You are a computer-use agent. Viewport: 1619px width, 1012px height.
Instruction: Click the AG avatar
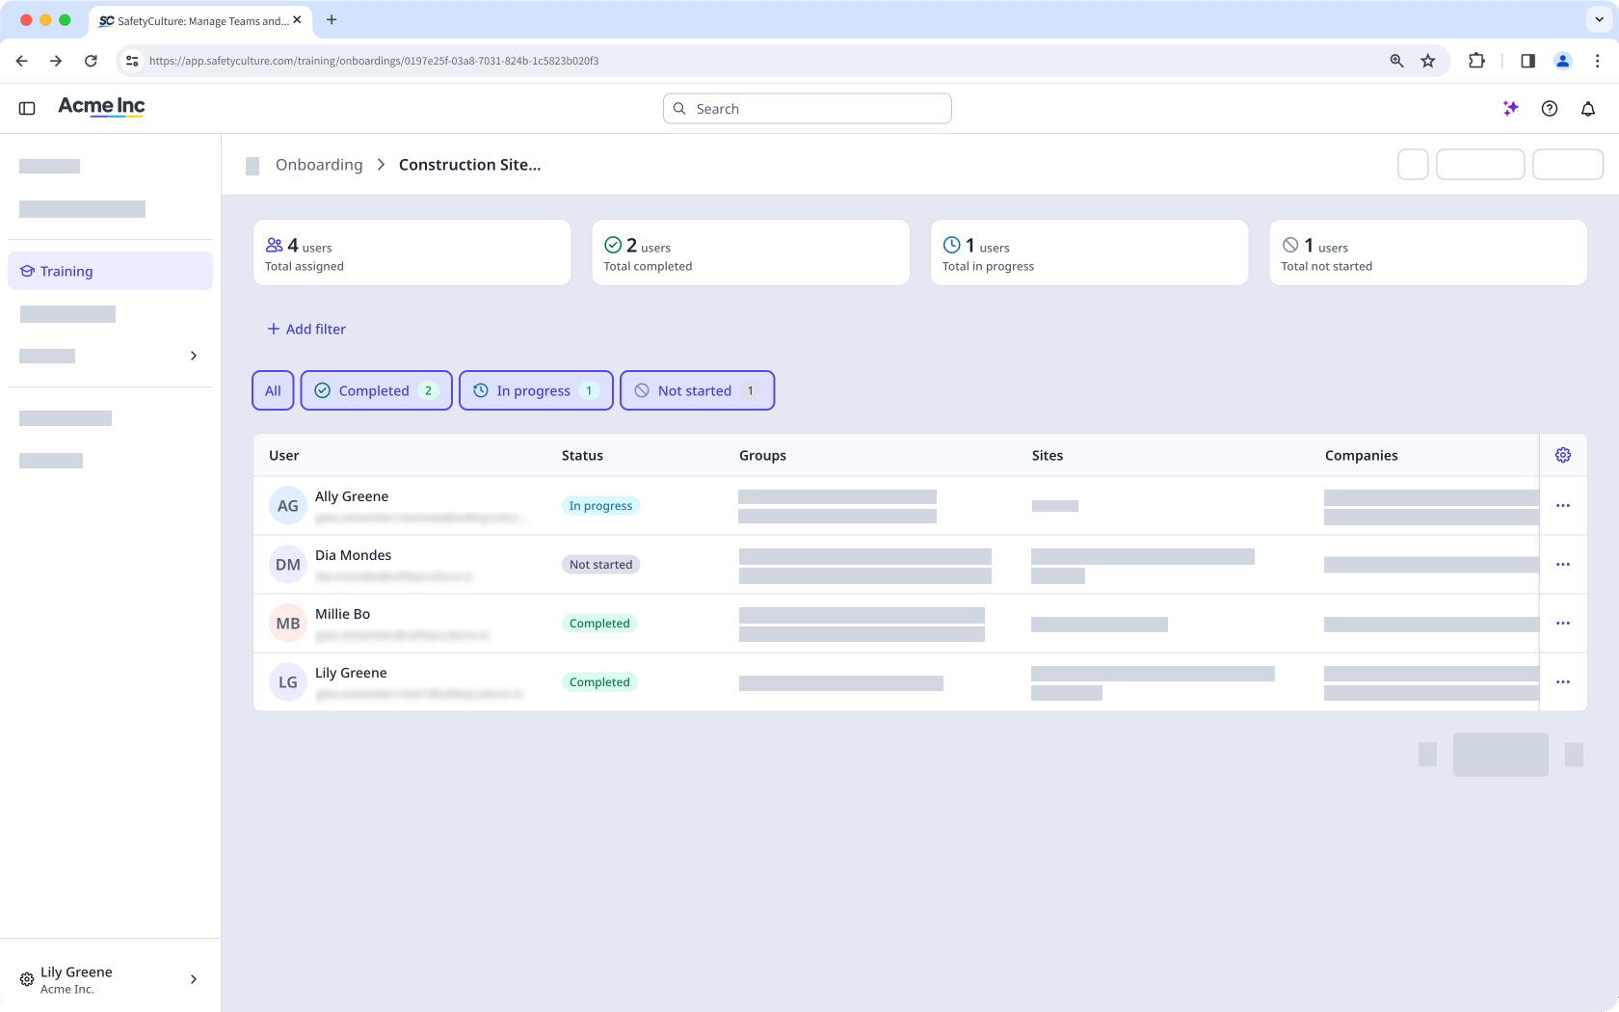tap(288, 506)
